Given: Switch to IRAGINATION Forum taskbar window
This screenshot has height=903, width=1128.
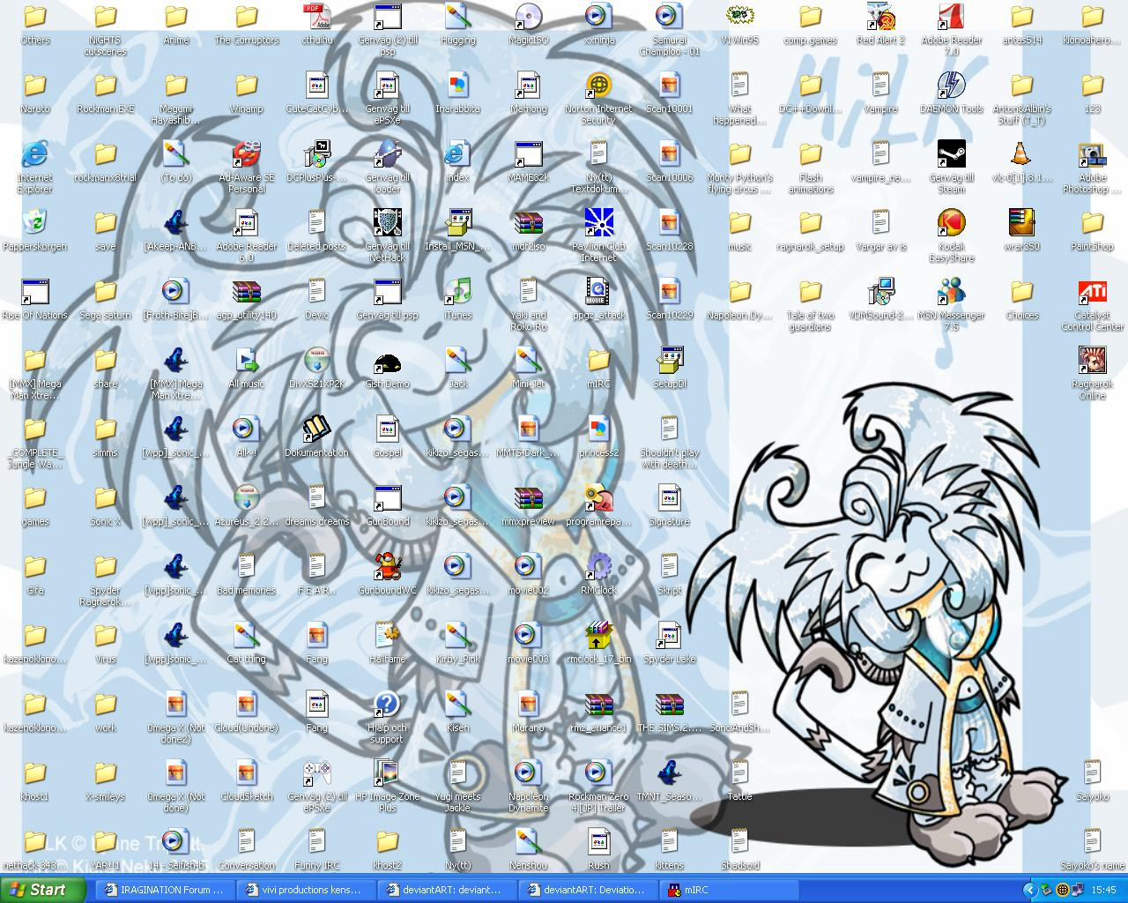Looking at the screenshot, I should [x=165, y=890].
